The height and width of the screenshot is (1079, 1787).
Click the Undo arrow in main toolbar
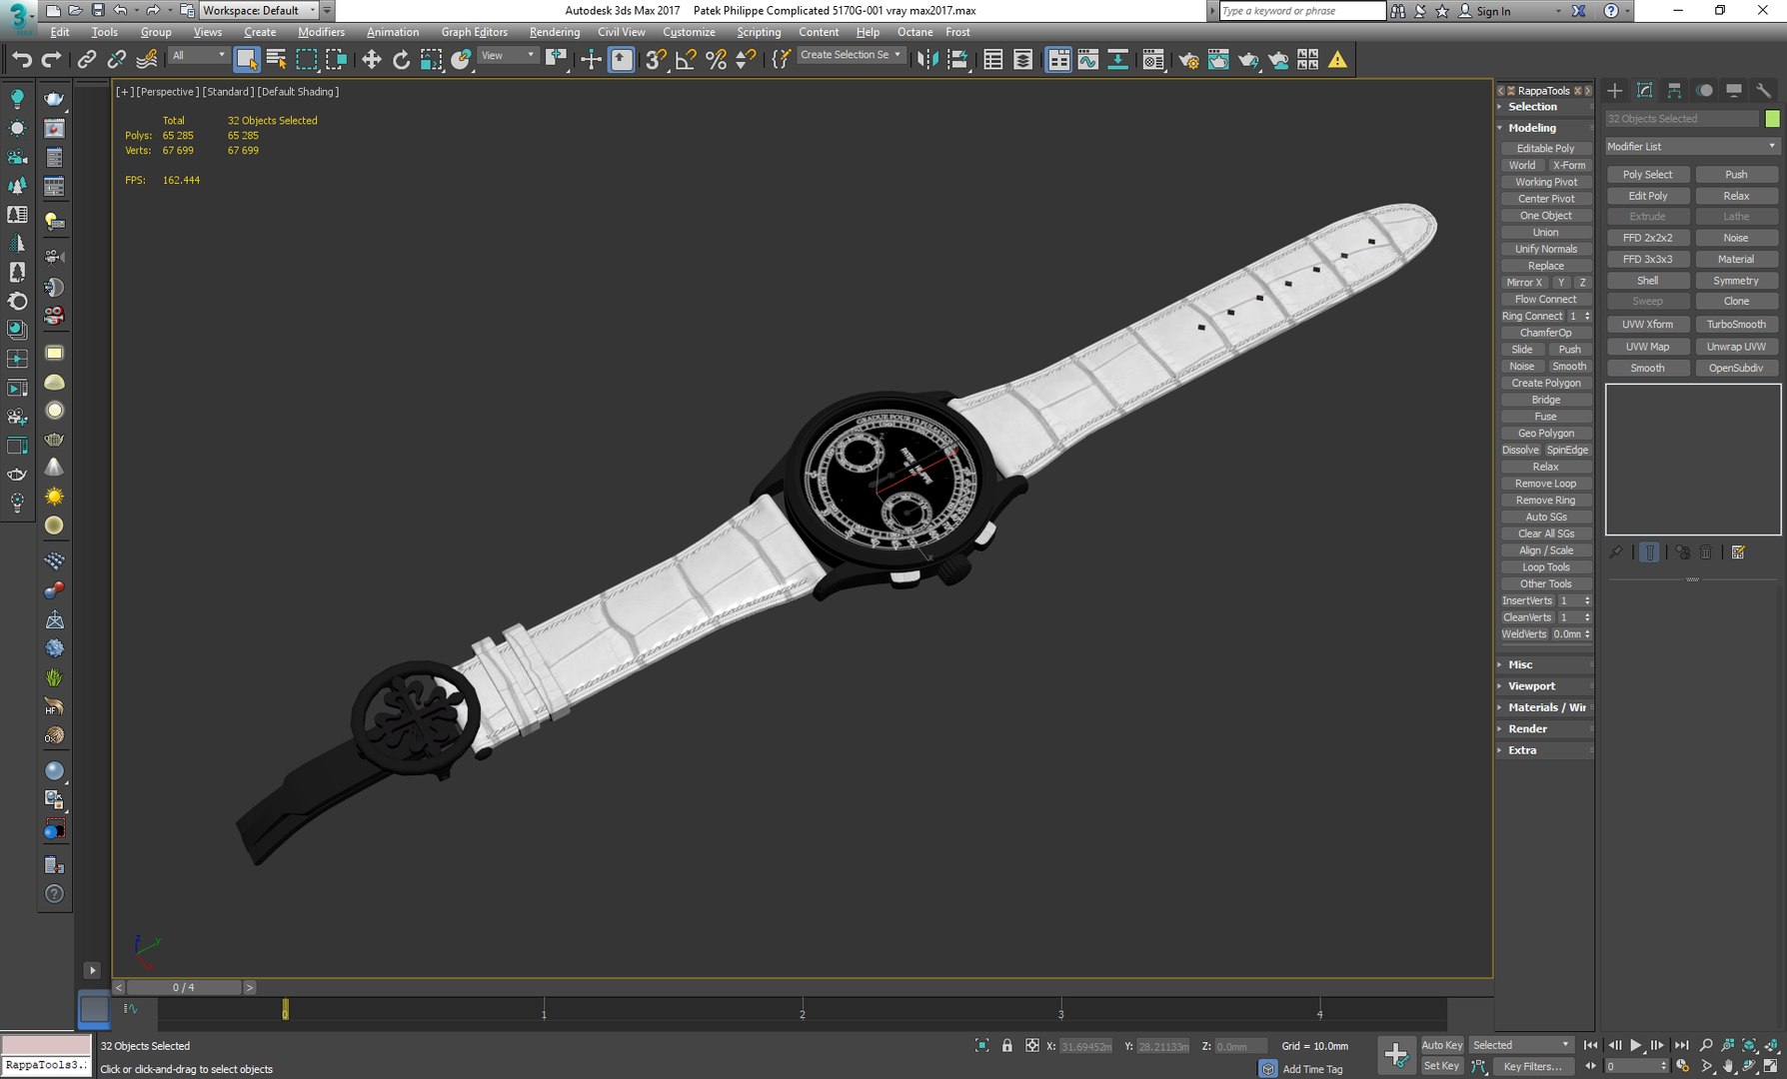point(22,60)
